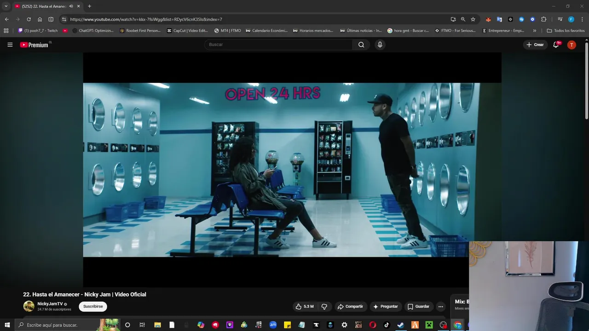Expand hidden bookmarks with double chevron
589x331 pixels.
(534, 31)
